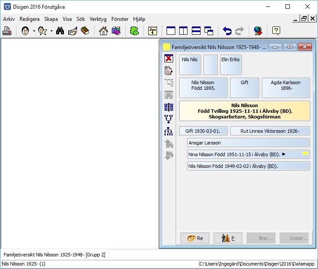
Task: Click the disabled Syster... button
Action: pyautogui.click(x=294, y=238)
